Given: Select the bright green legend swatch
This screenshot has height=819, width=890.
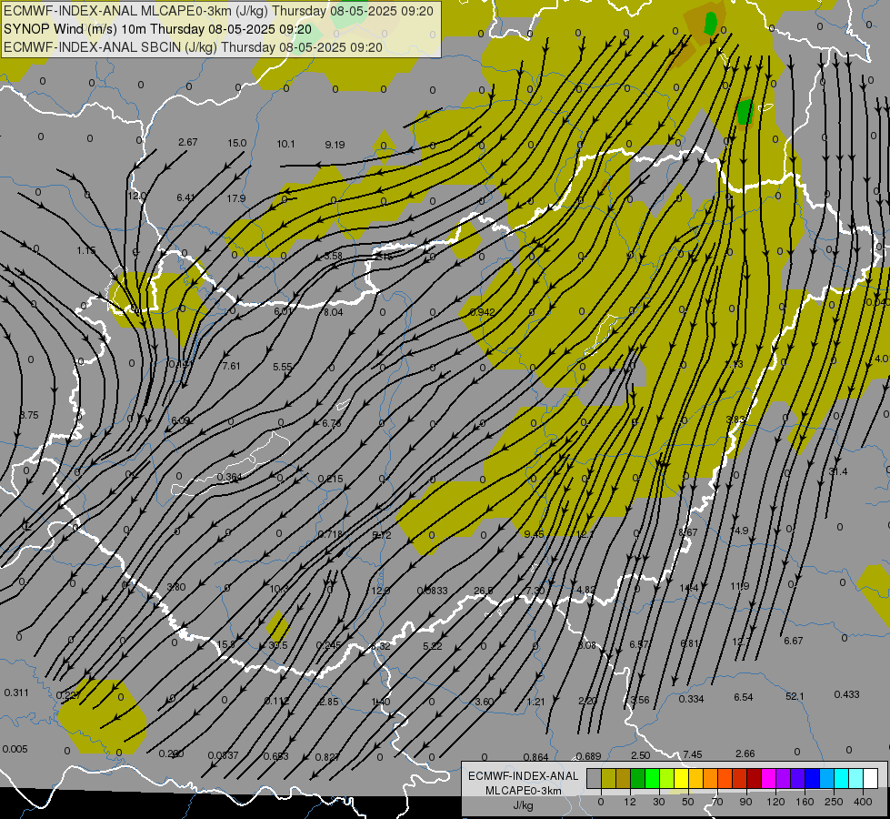Looking at the screenshot, I should 652,778.
